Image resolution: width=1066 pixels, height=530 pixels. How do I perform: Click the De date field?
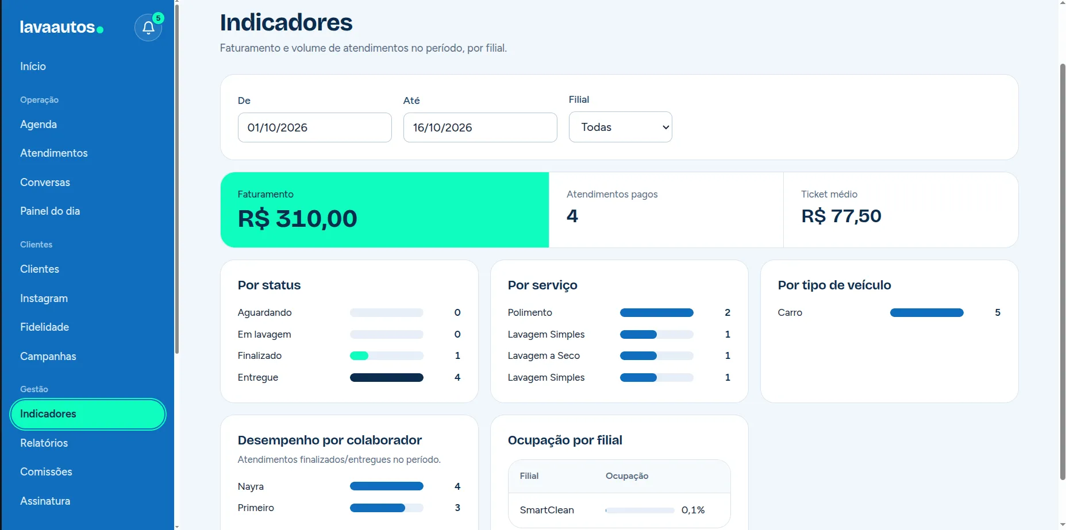click(x=314, y=127)
